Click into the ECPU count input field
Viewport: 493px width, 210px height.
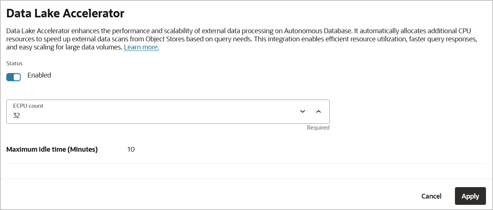coord(148,115)
